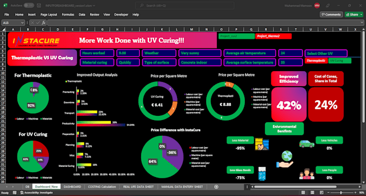Click the Save icon in title bar

point(39,5)
